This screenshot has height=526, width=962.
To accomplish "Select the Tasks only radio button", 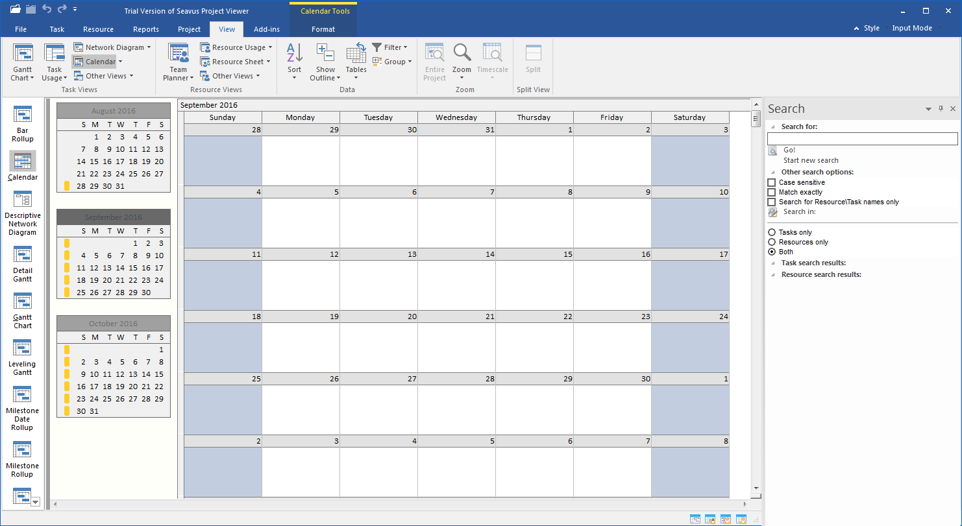I will (x=772, y=232).
